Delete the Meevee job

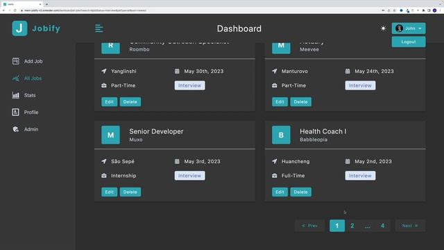pos(300,102)
